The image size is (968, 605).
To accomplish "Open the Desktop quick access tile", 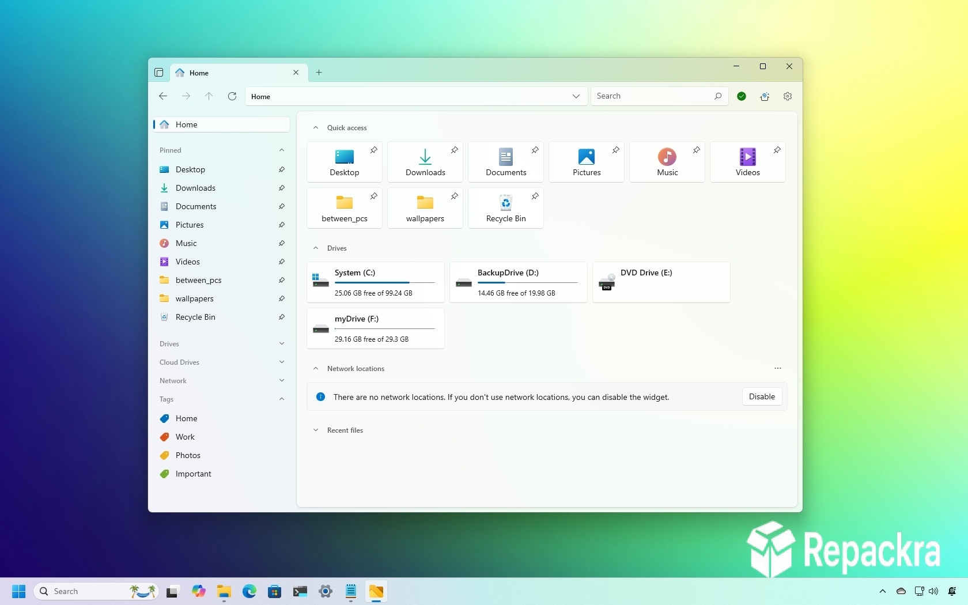I will point(345,162).
